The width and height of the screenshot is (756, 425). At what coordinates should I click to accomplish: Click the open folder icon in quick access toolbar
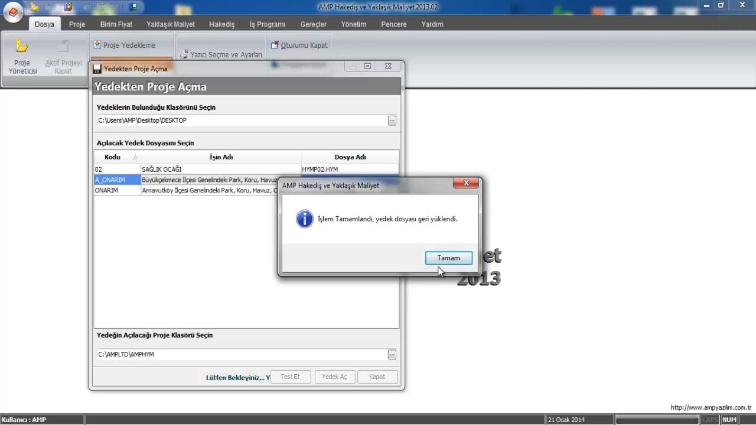[35, 7]
